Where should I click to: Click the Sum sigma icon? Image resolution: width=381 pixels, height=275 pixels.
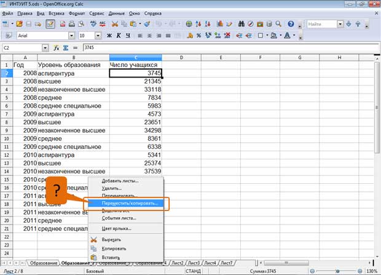coord(66,48)
